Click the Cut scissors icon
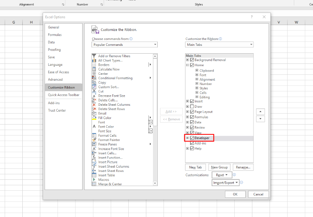Viewport: 313px width, 217px height. coord(94,91)
